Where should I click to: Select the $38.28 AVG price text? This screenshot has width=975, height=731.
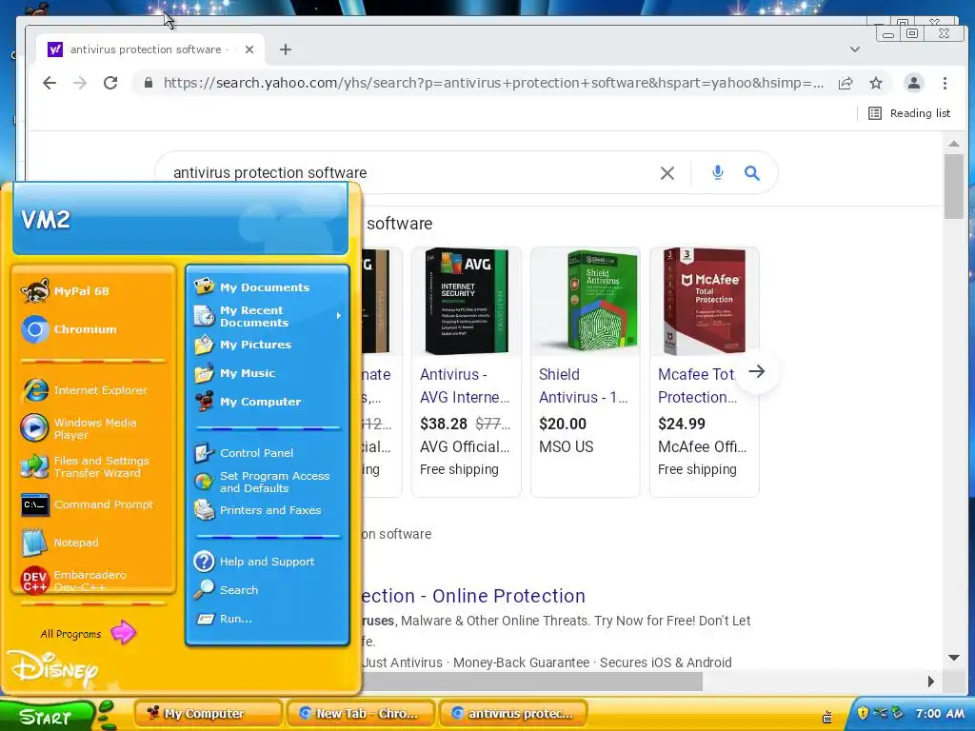444,424
